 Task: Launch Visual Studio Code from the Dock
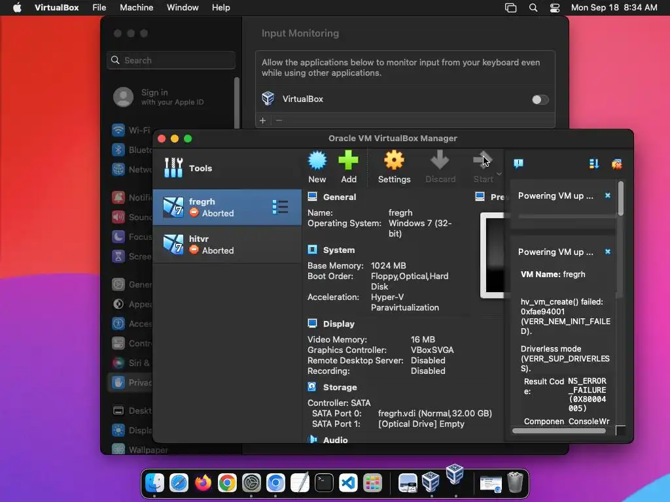tap(348, 483)
